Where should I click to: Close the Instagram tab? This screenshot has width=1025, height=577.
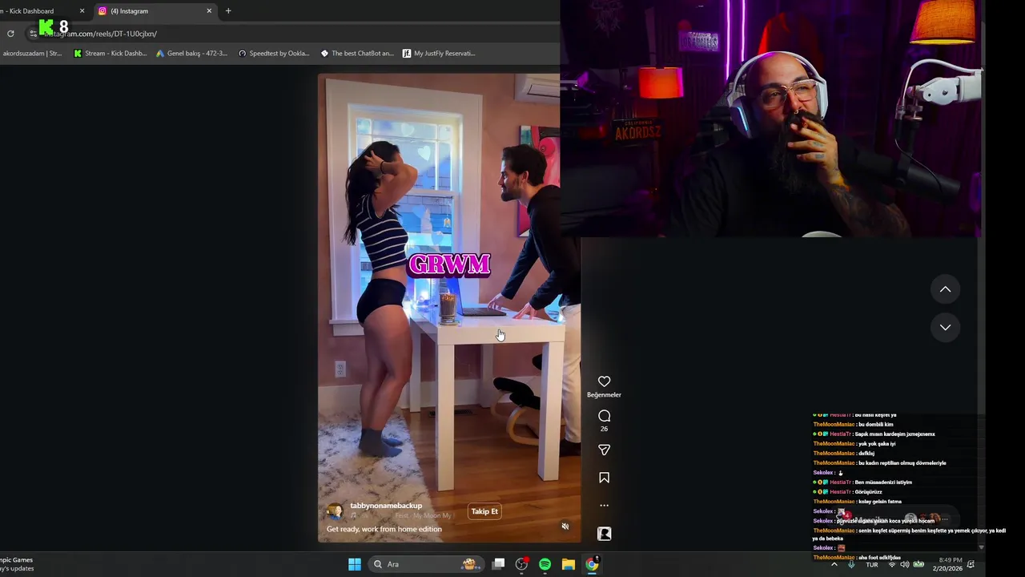[x=209, y=11]
